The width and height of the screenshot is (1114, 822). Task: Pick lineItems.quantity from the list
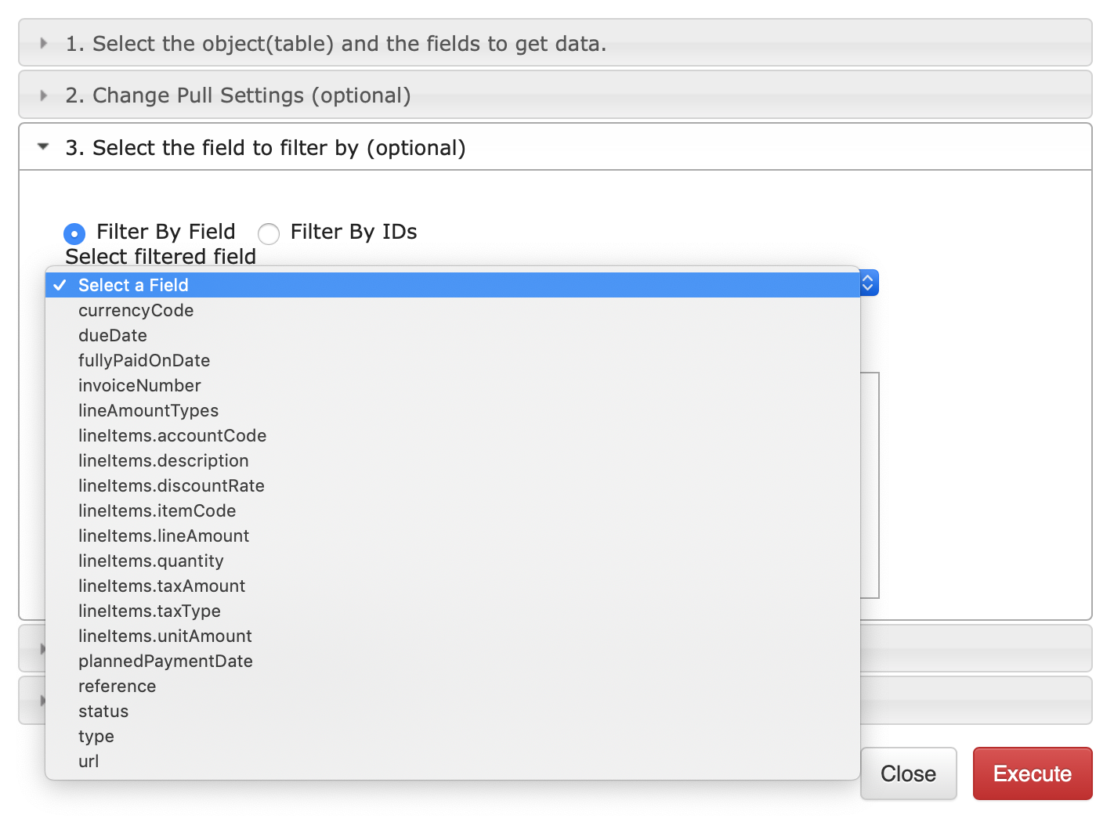(150, 561)
